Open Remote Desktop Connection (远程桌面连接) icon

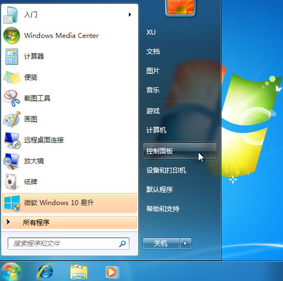12,140
